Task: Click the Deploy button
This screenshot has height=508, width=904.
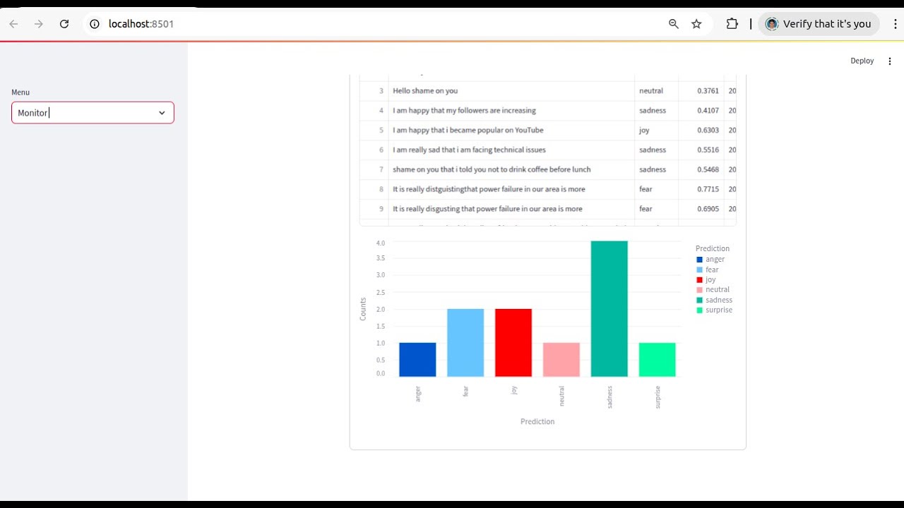Action: 862,61
